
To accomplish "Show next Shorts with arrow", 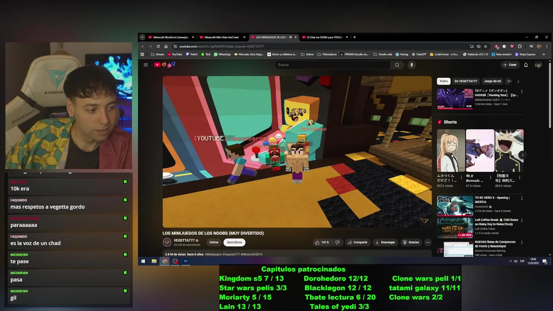I will [x=522, y=155].
